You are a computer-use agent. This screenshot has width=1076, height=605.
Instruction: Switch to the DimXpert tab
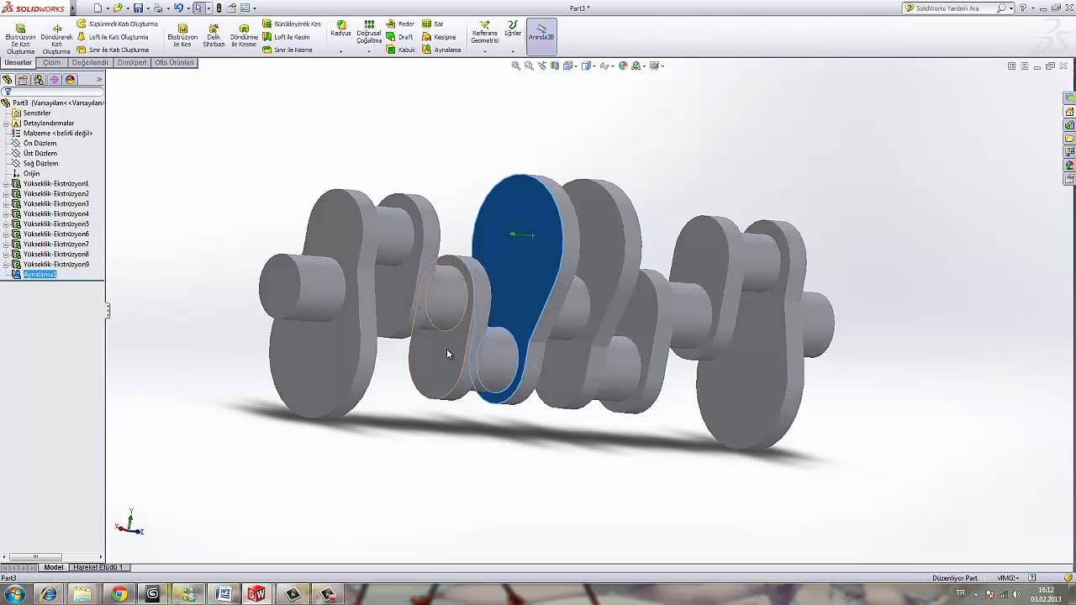(132, 63)
